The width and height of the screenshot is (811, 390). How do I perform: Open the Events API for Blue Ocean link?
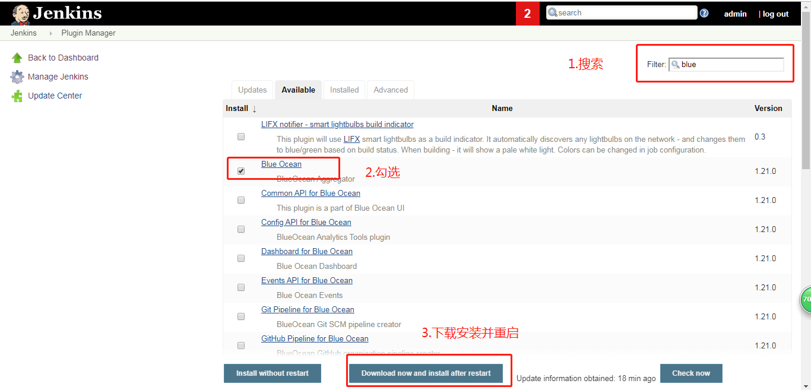click(307, 281)
